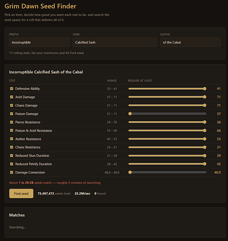Click the 11 rolling stats hint text
The height and width of the screenshot is (241, 228).
point(47,53)
